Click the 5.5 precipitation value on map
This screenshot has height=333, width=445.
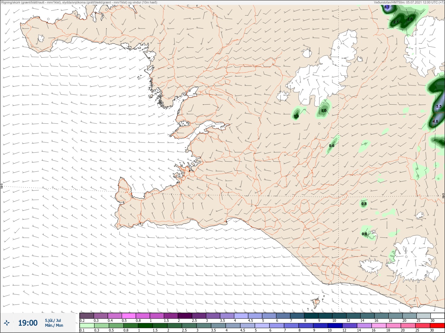438,107
